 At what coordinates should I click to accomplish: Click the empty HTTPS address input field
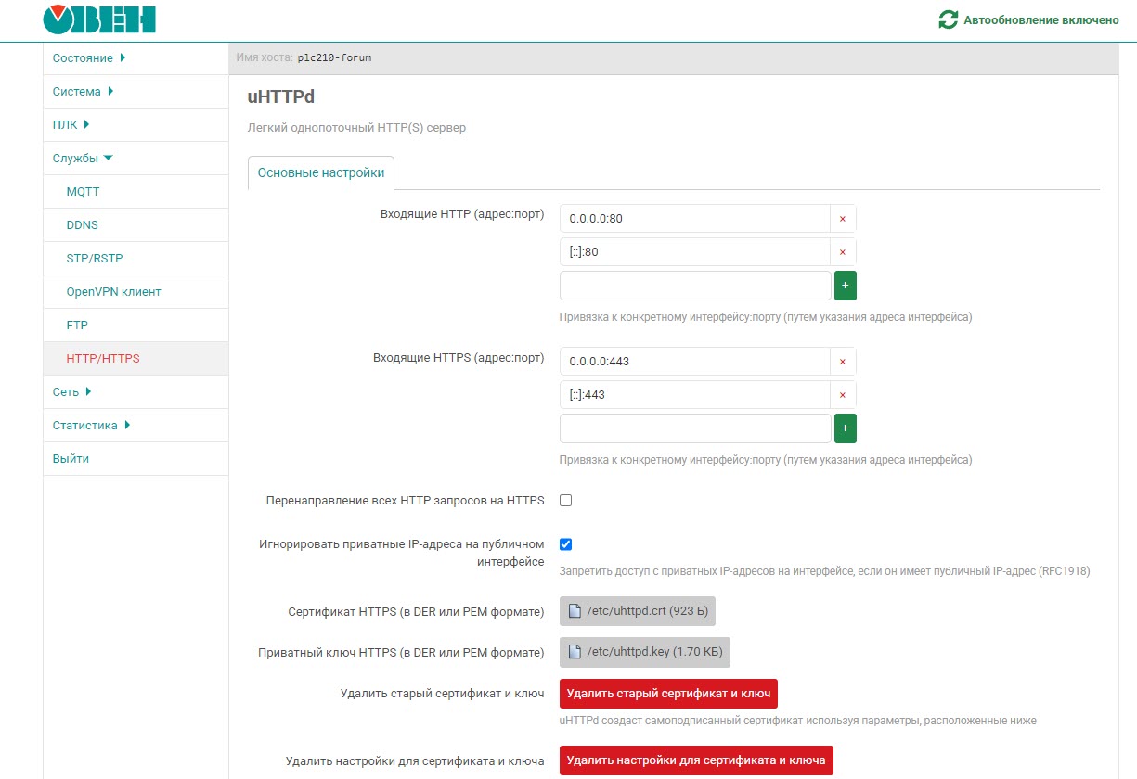coord(695,429)
